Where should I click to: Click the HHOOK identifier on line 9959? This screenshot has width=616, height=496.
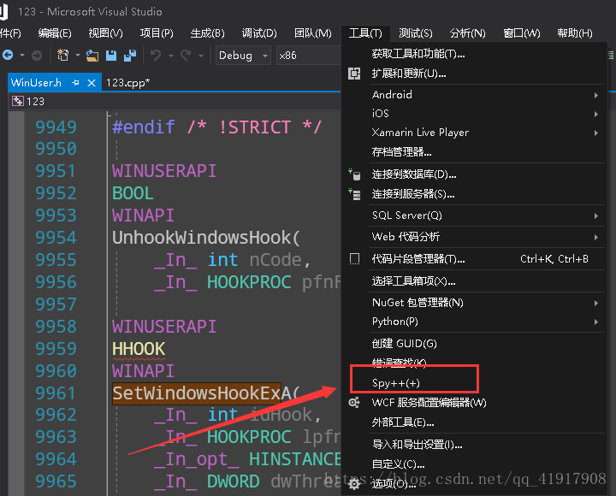pyautogui.click(x=139, y=349)
